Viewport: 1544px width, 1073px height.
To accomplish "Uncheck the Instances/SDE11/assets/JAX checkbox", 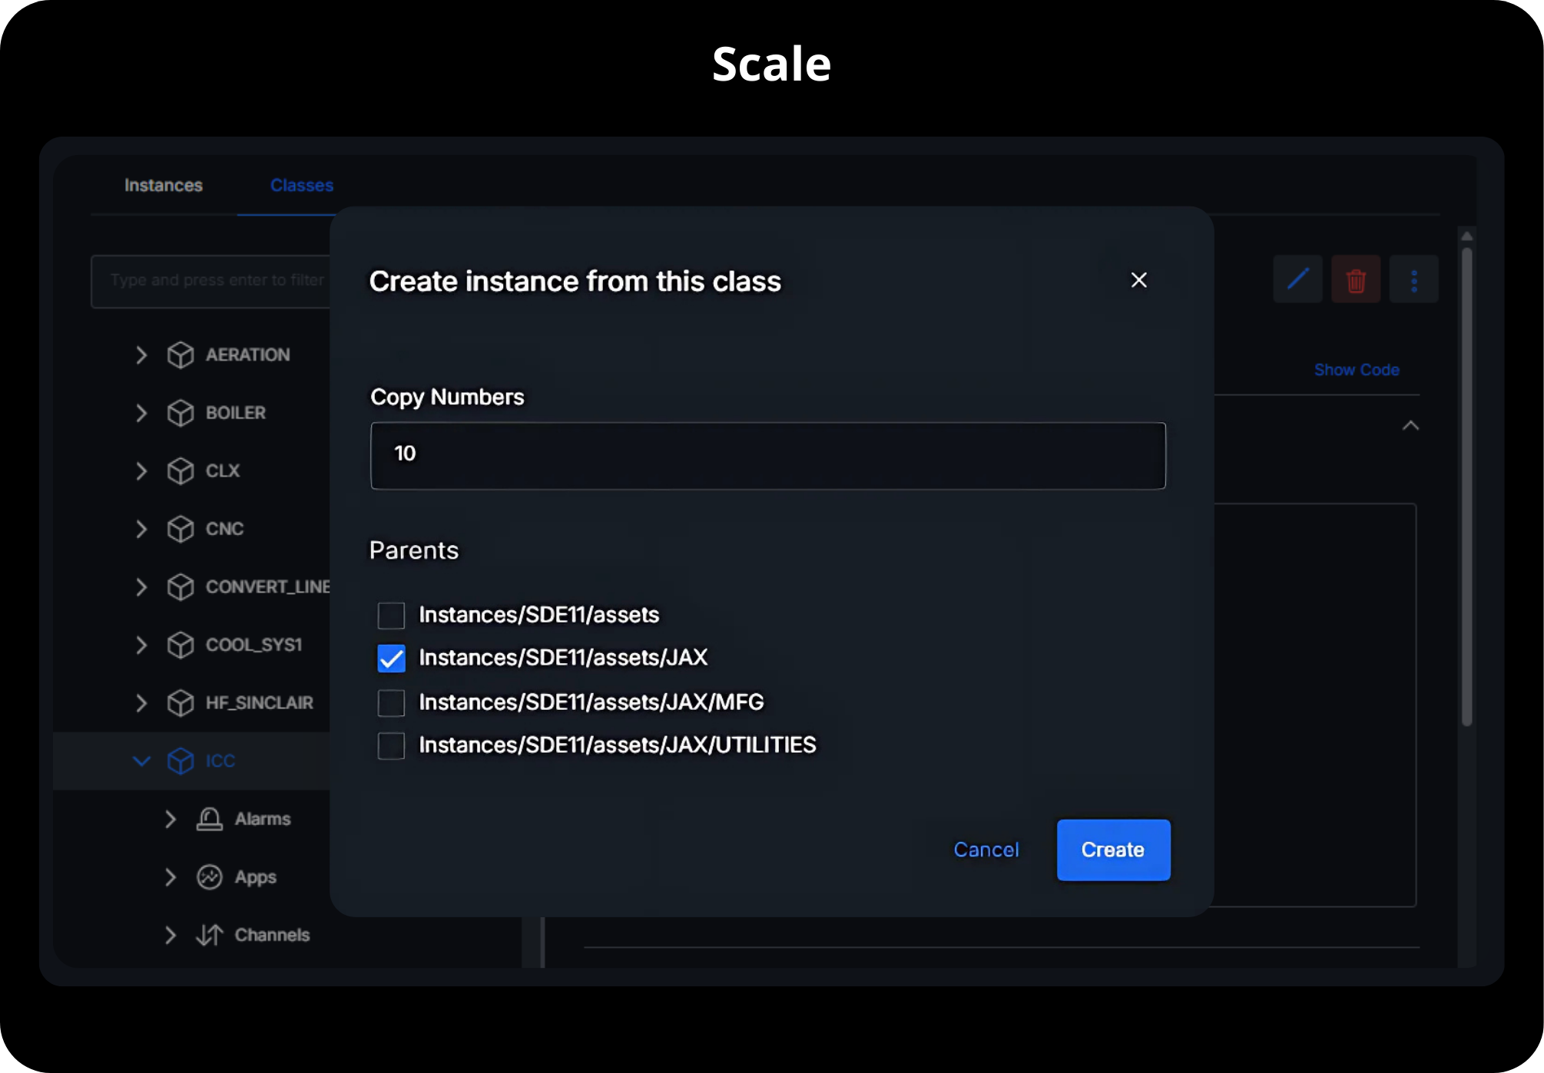I will coord(391,659).
